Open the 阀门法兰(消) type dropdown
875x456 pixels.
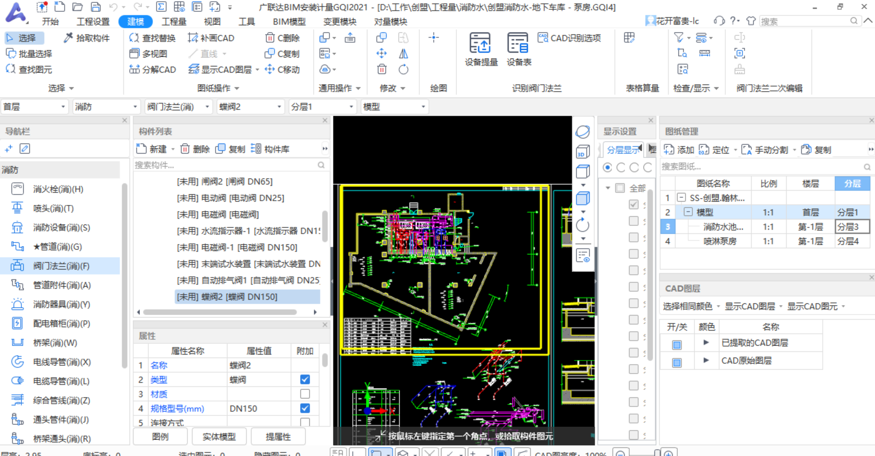coord(178,107)
